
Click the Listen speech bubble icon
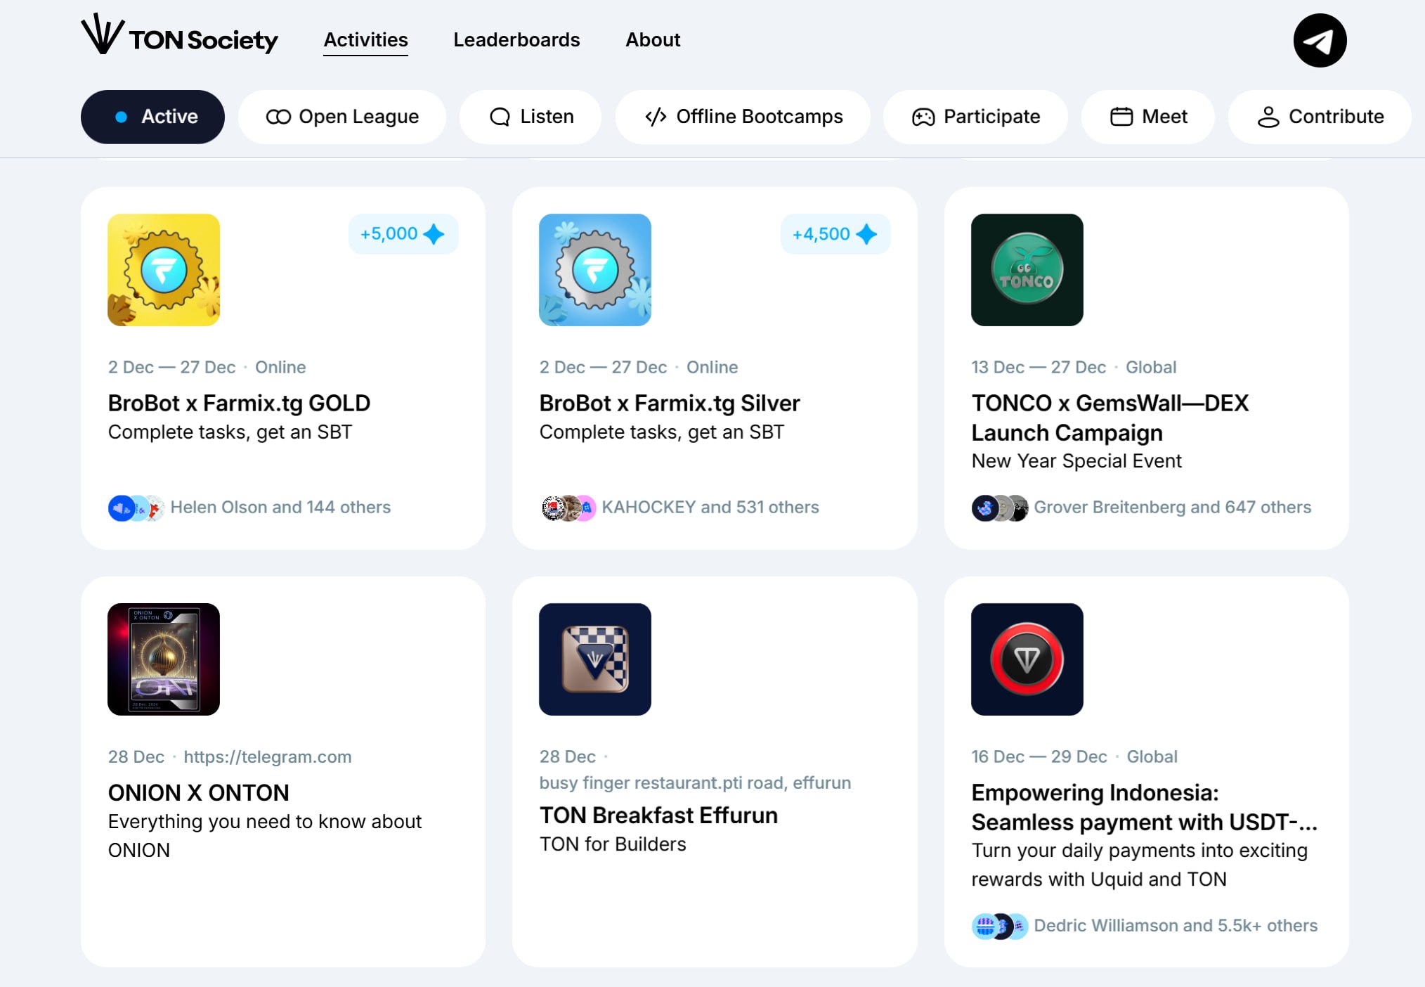point(500,117)
